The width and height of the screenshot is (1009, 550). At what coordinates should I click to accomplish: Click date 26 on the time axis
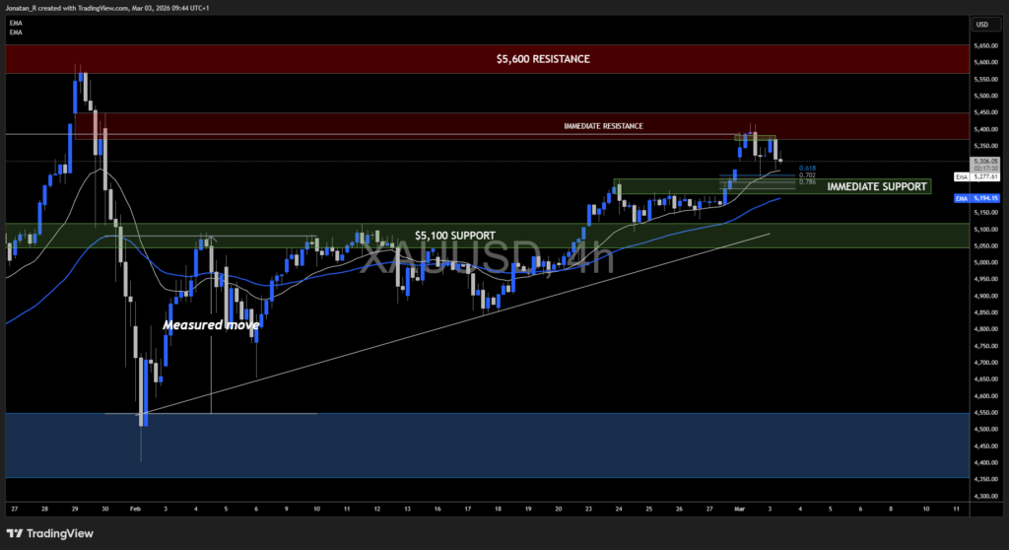pyautogui.click(x=679, y=509)
